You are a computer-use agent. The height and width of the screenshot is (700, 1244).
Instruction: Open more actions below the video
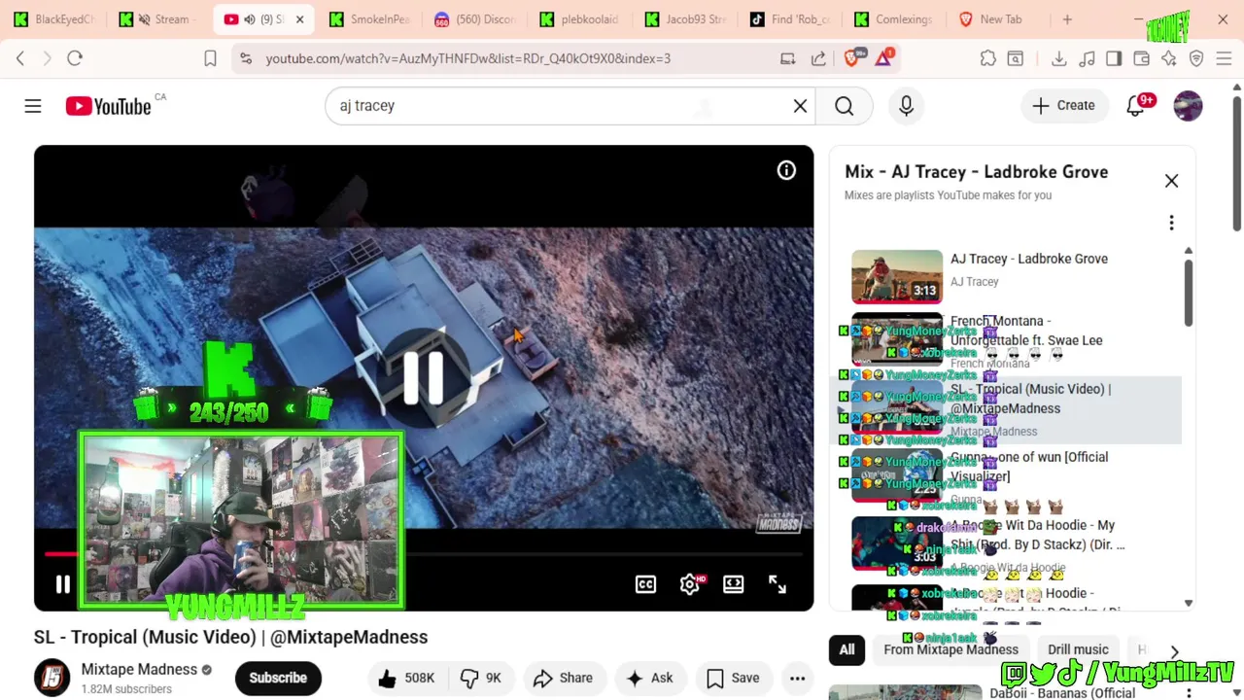[x=797, y=679]
